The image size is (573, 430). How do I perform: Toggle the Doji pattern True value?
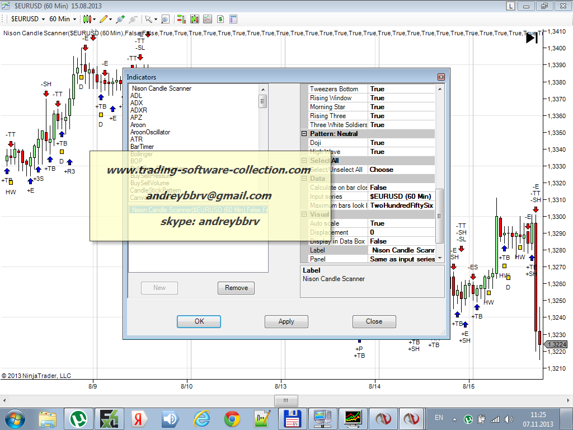(x=401, y=143)
